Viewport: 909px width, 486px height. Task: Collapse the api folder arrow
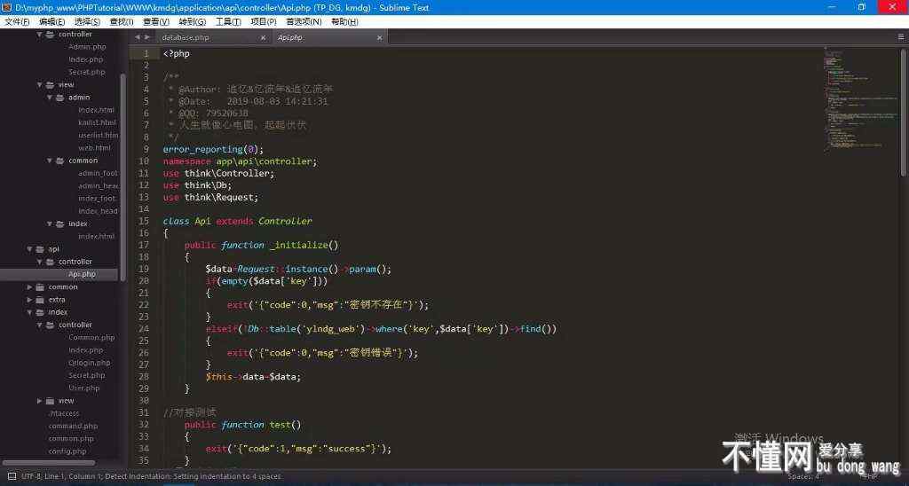tap(29, 249)
